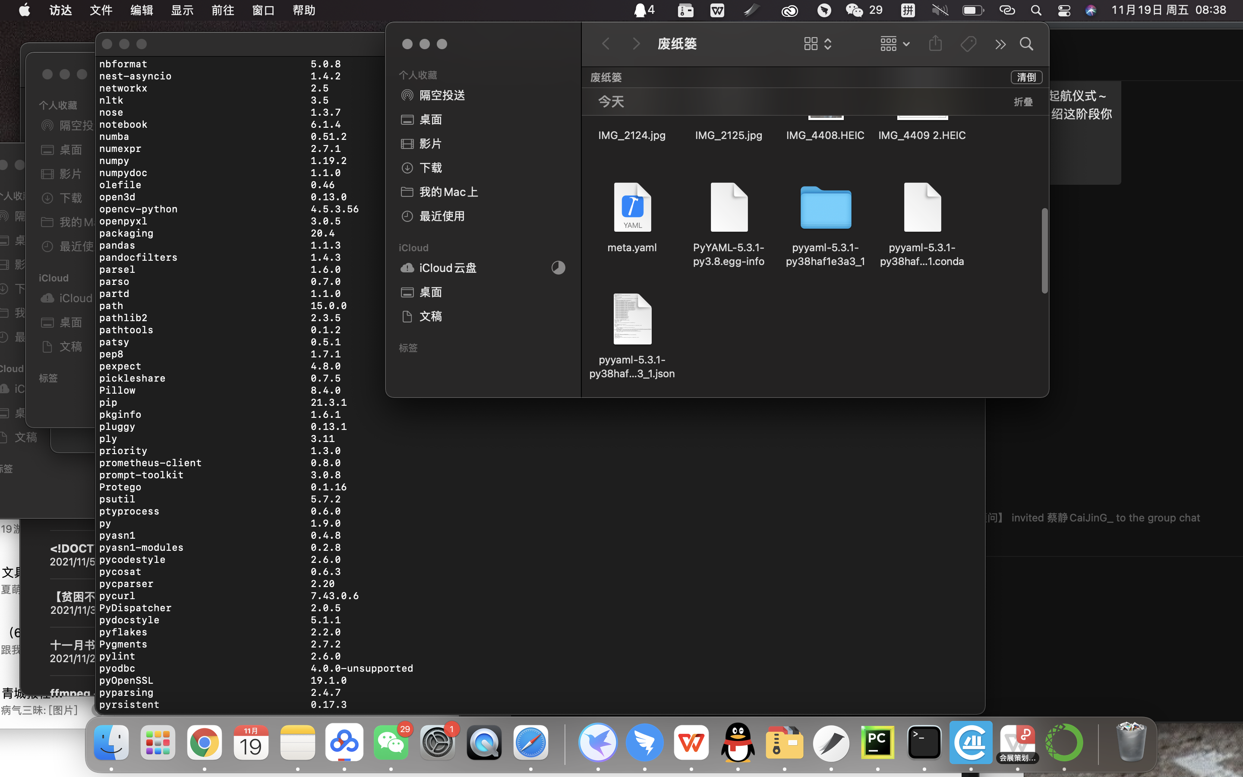Click the search icon in Finder toolbar
This screenshot has width=1243, height=777.
1026,44
